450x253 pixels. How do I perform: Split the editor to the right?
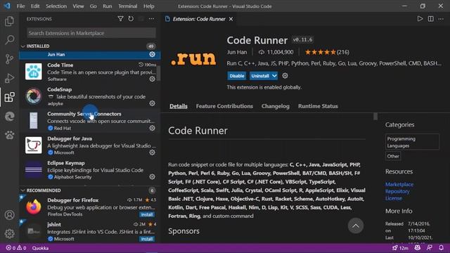pyautogui.click(x=430, y=19)
